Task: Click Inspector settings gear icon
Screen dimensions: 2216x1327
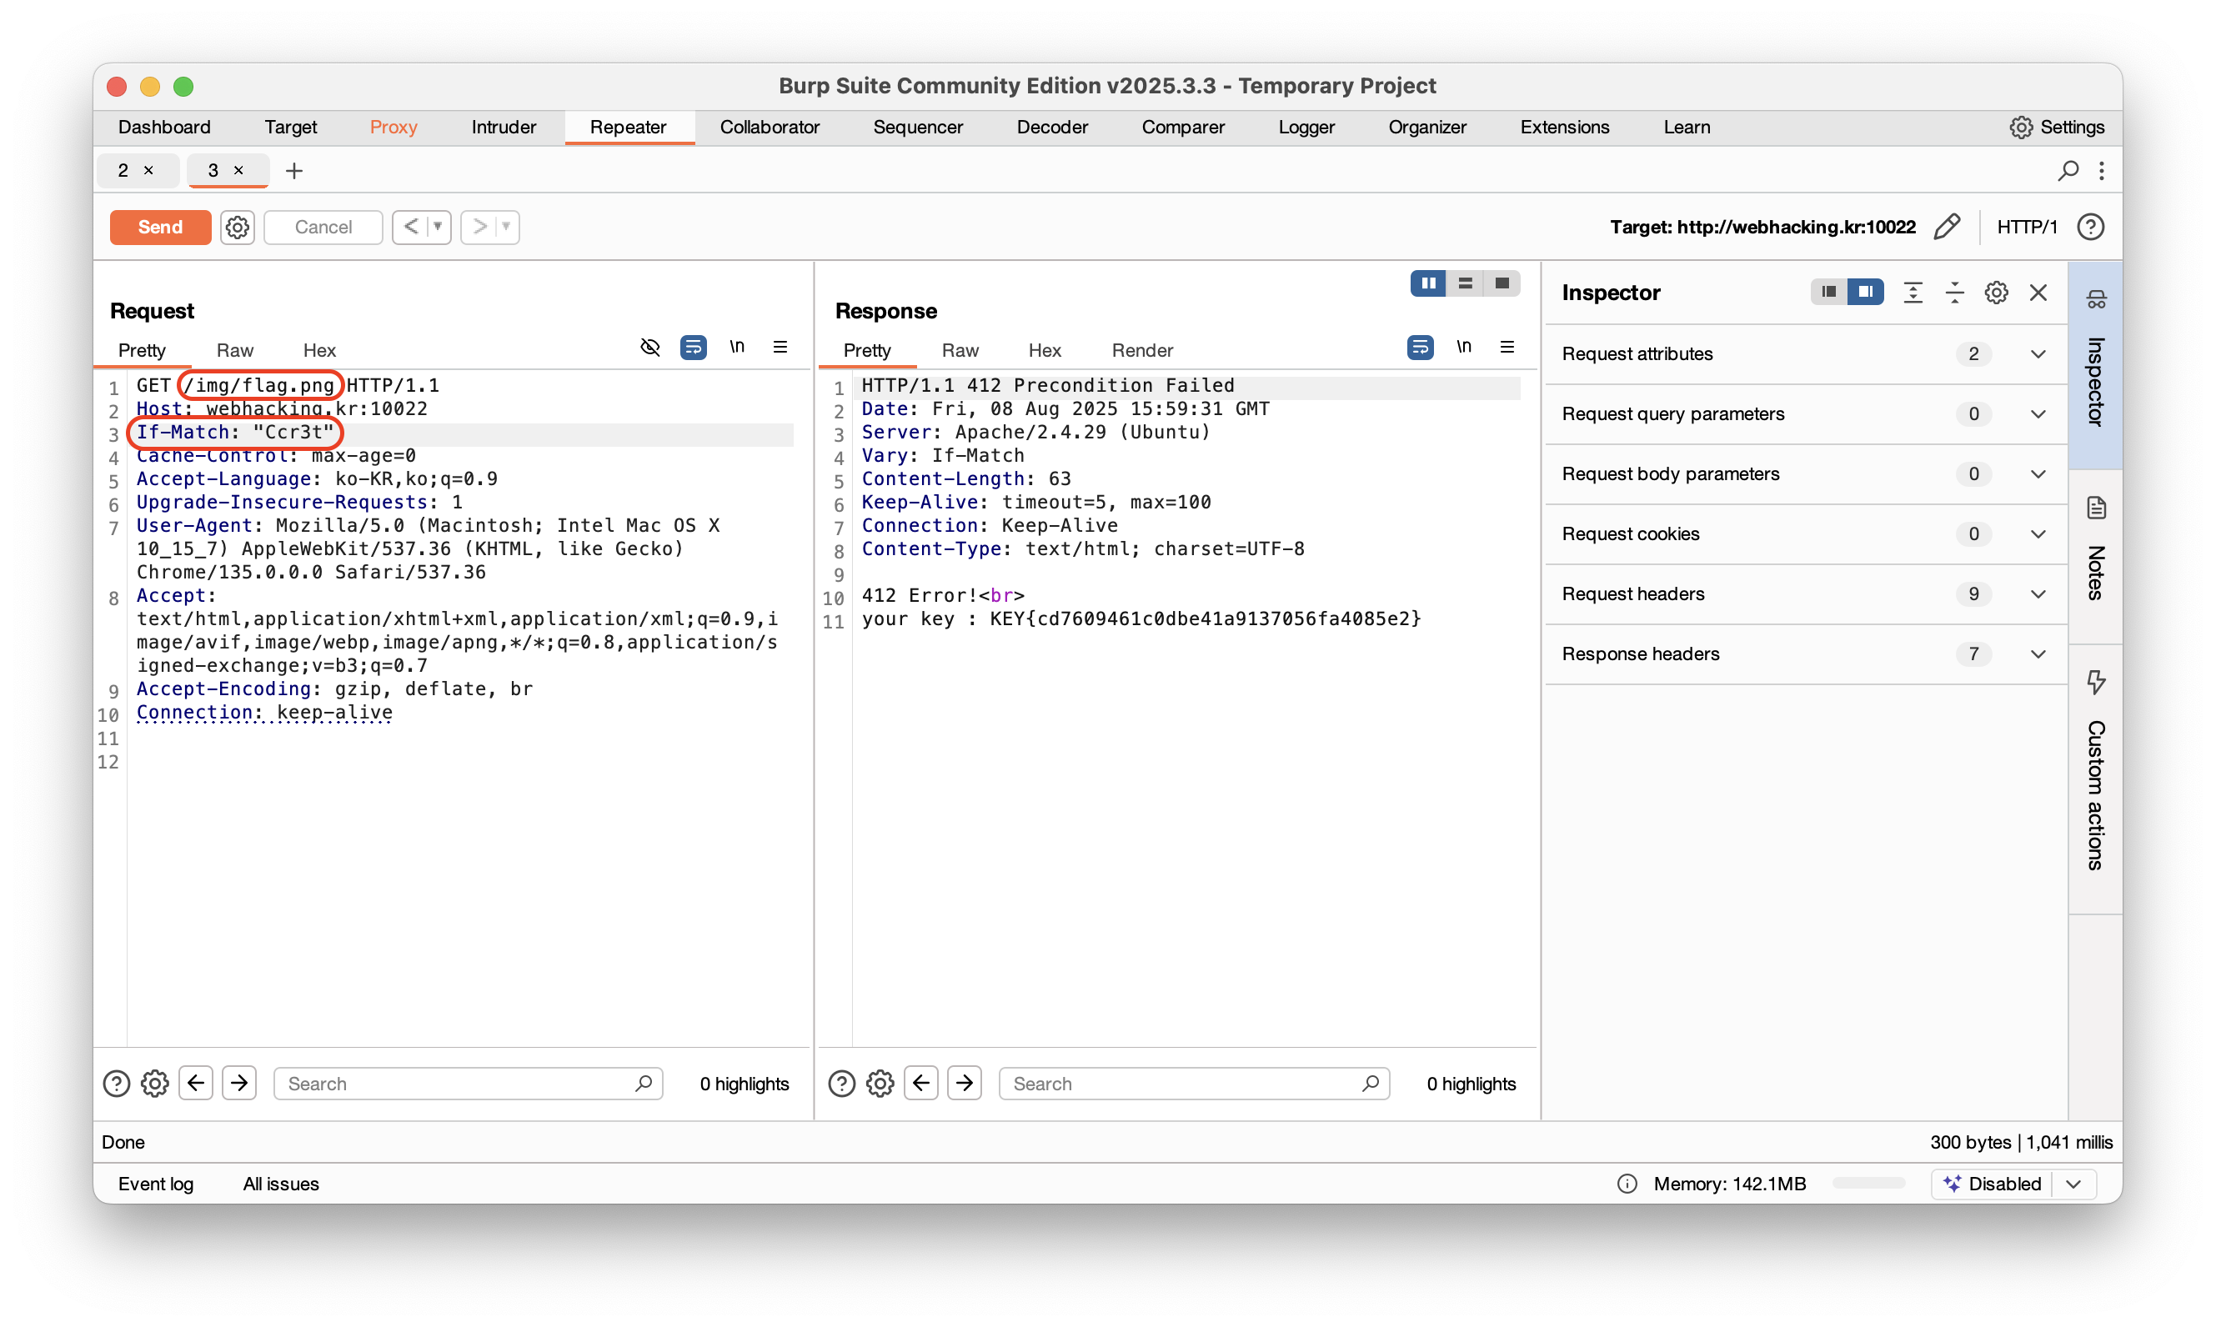Action: (1996, 293)
